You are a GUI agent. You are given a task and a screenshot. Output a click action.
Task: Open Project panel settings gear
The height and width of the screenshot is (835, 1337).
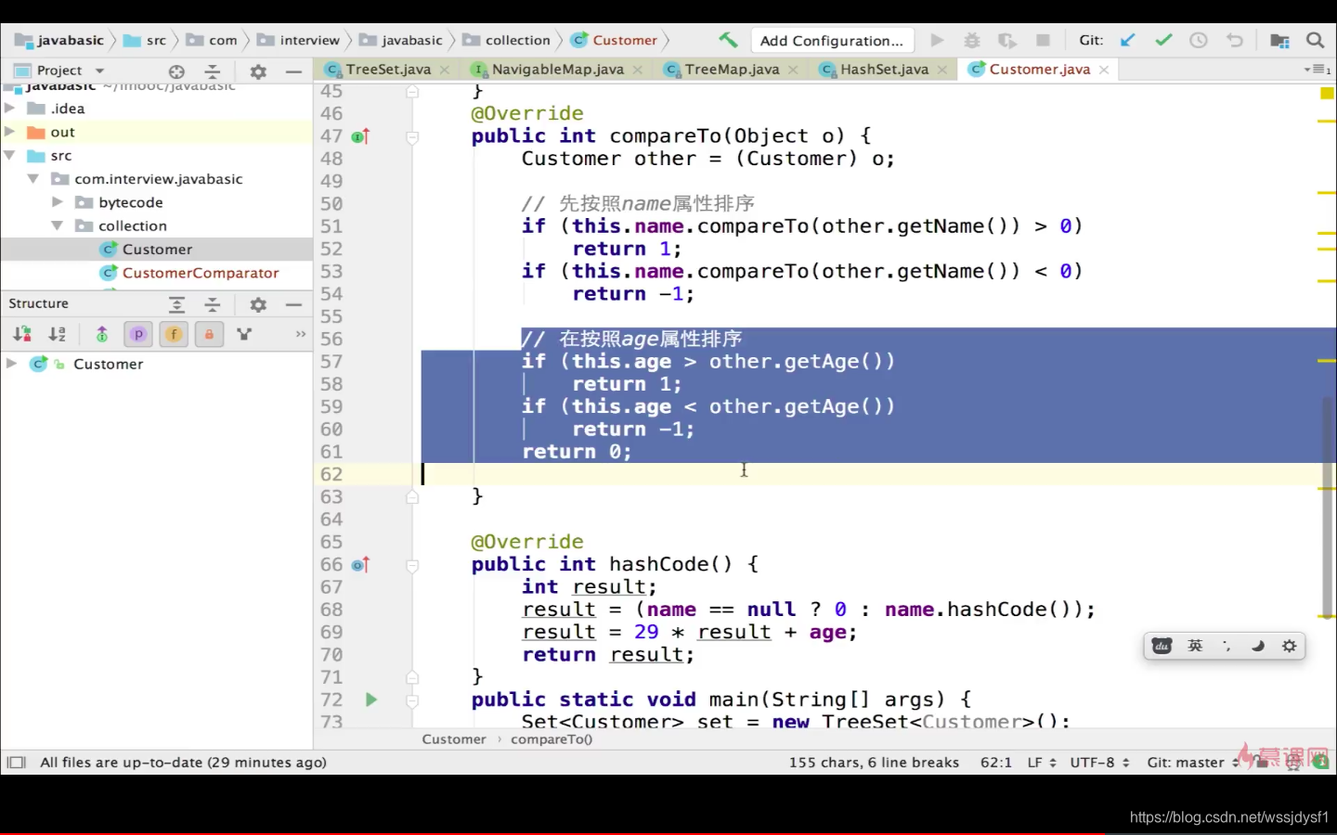pyautogui.click(x=258, y=71)
